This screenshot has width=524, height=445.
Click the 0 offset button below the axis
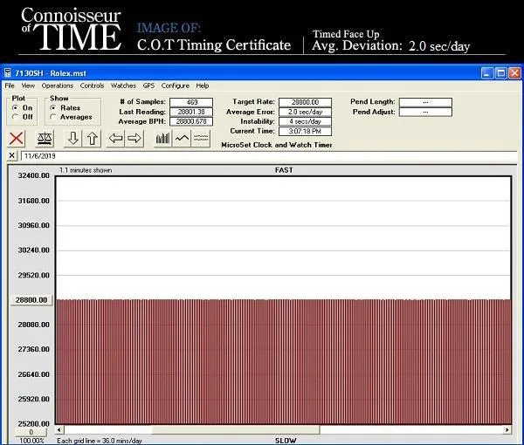(x=31, y=432)
